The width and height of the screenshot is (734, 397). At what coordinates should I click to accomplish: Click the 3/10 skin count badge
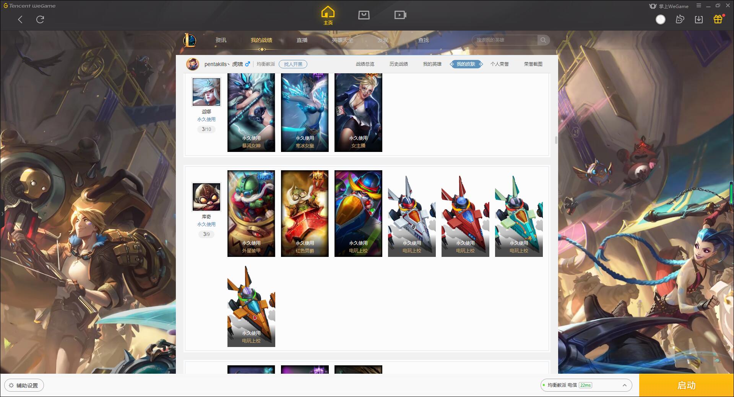[x=206, y=129]
